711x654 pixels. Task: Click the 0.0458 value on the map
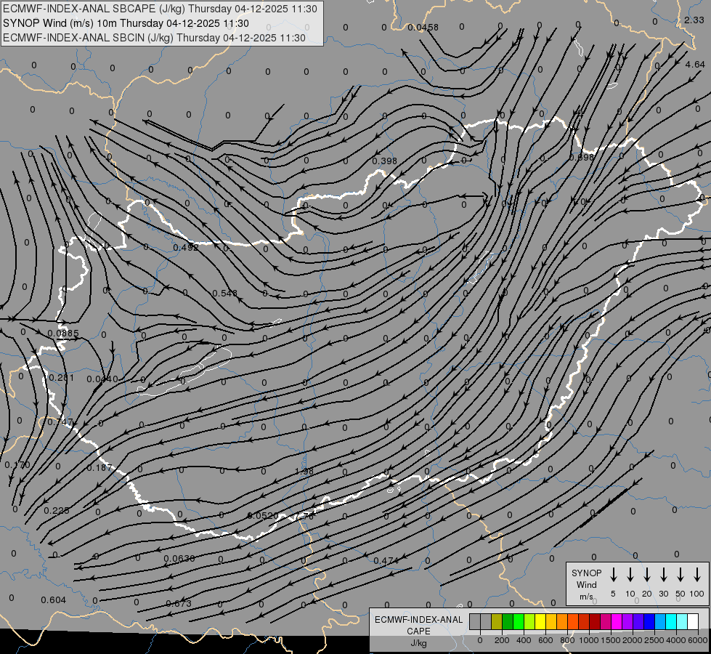click(x=423, y=27)
